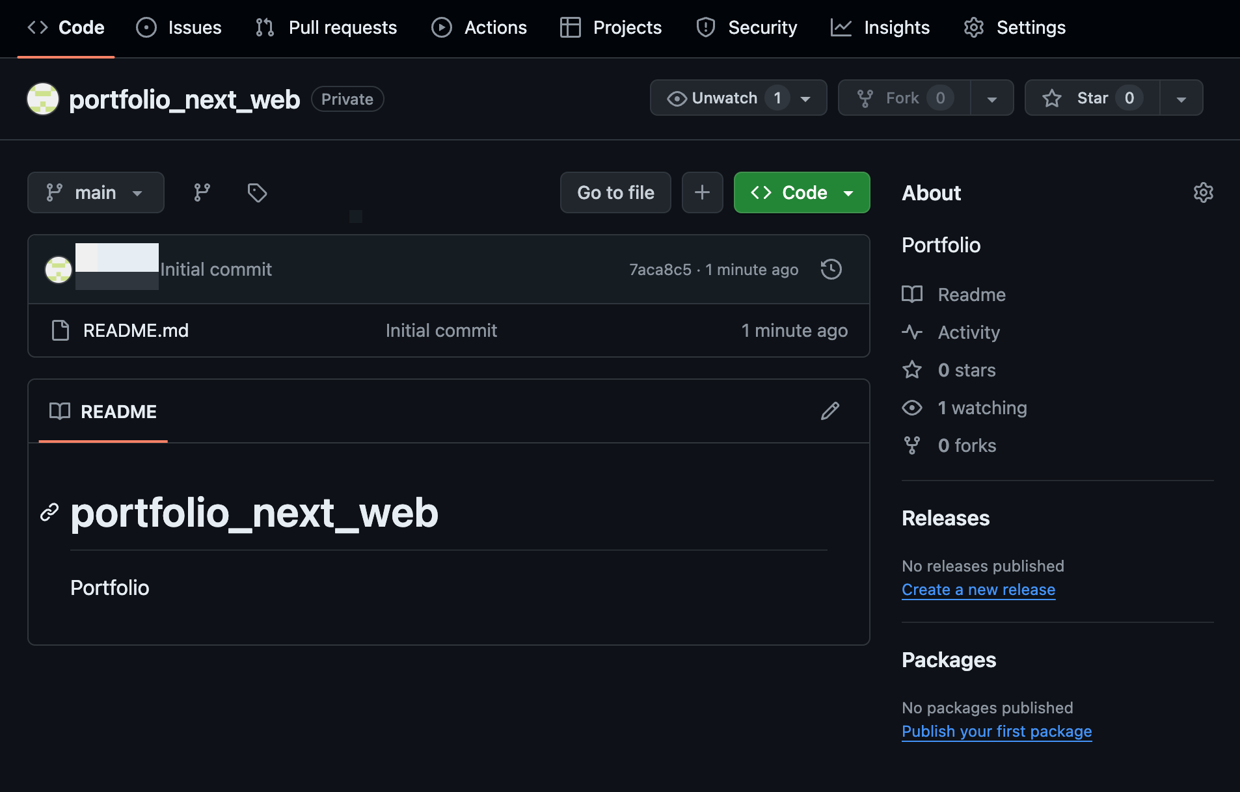
Task: Open commit hash 7aca8c5
Action: (x=660, y=269)
